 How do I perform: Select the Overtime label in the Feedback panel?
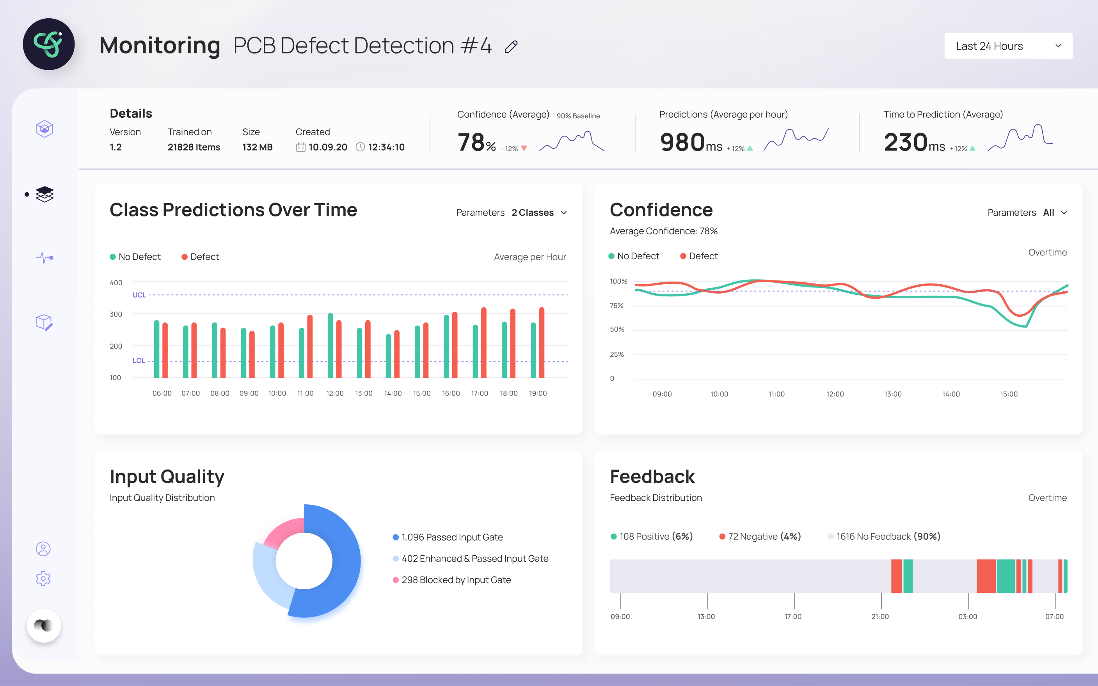[x=1047, y=498]
